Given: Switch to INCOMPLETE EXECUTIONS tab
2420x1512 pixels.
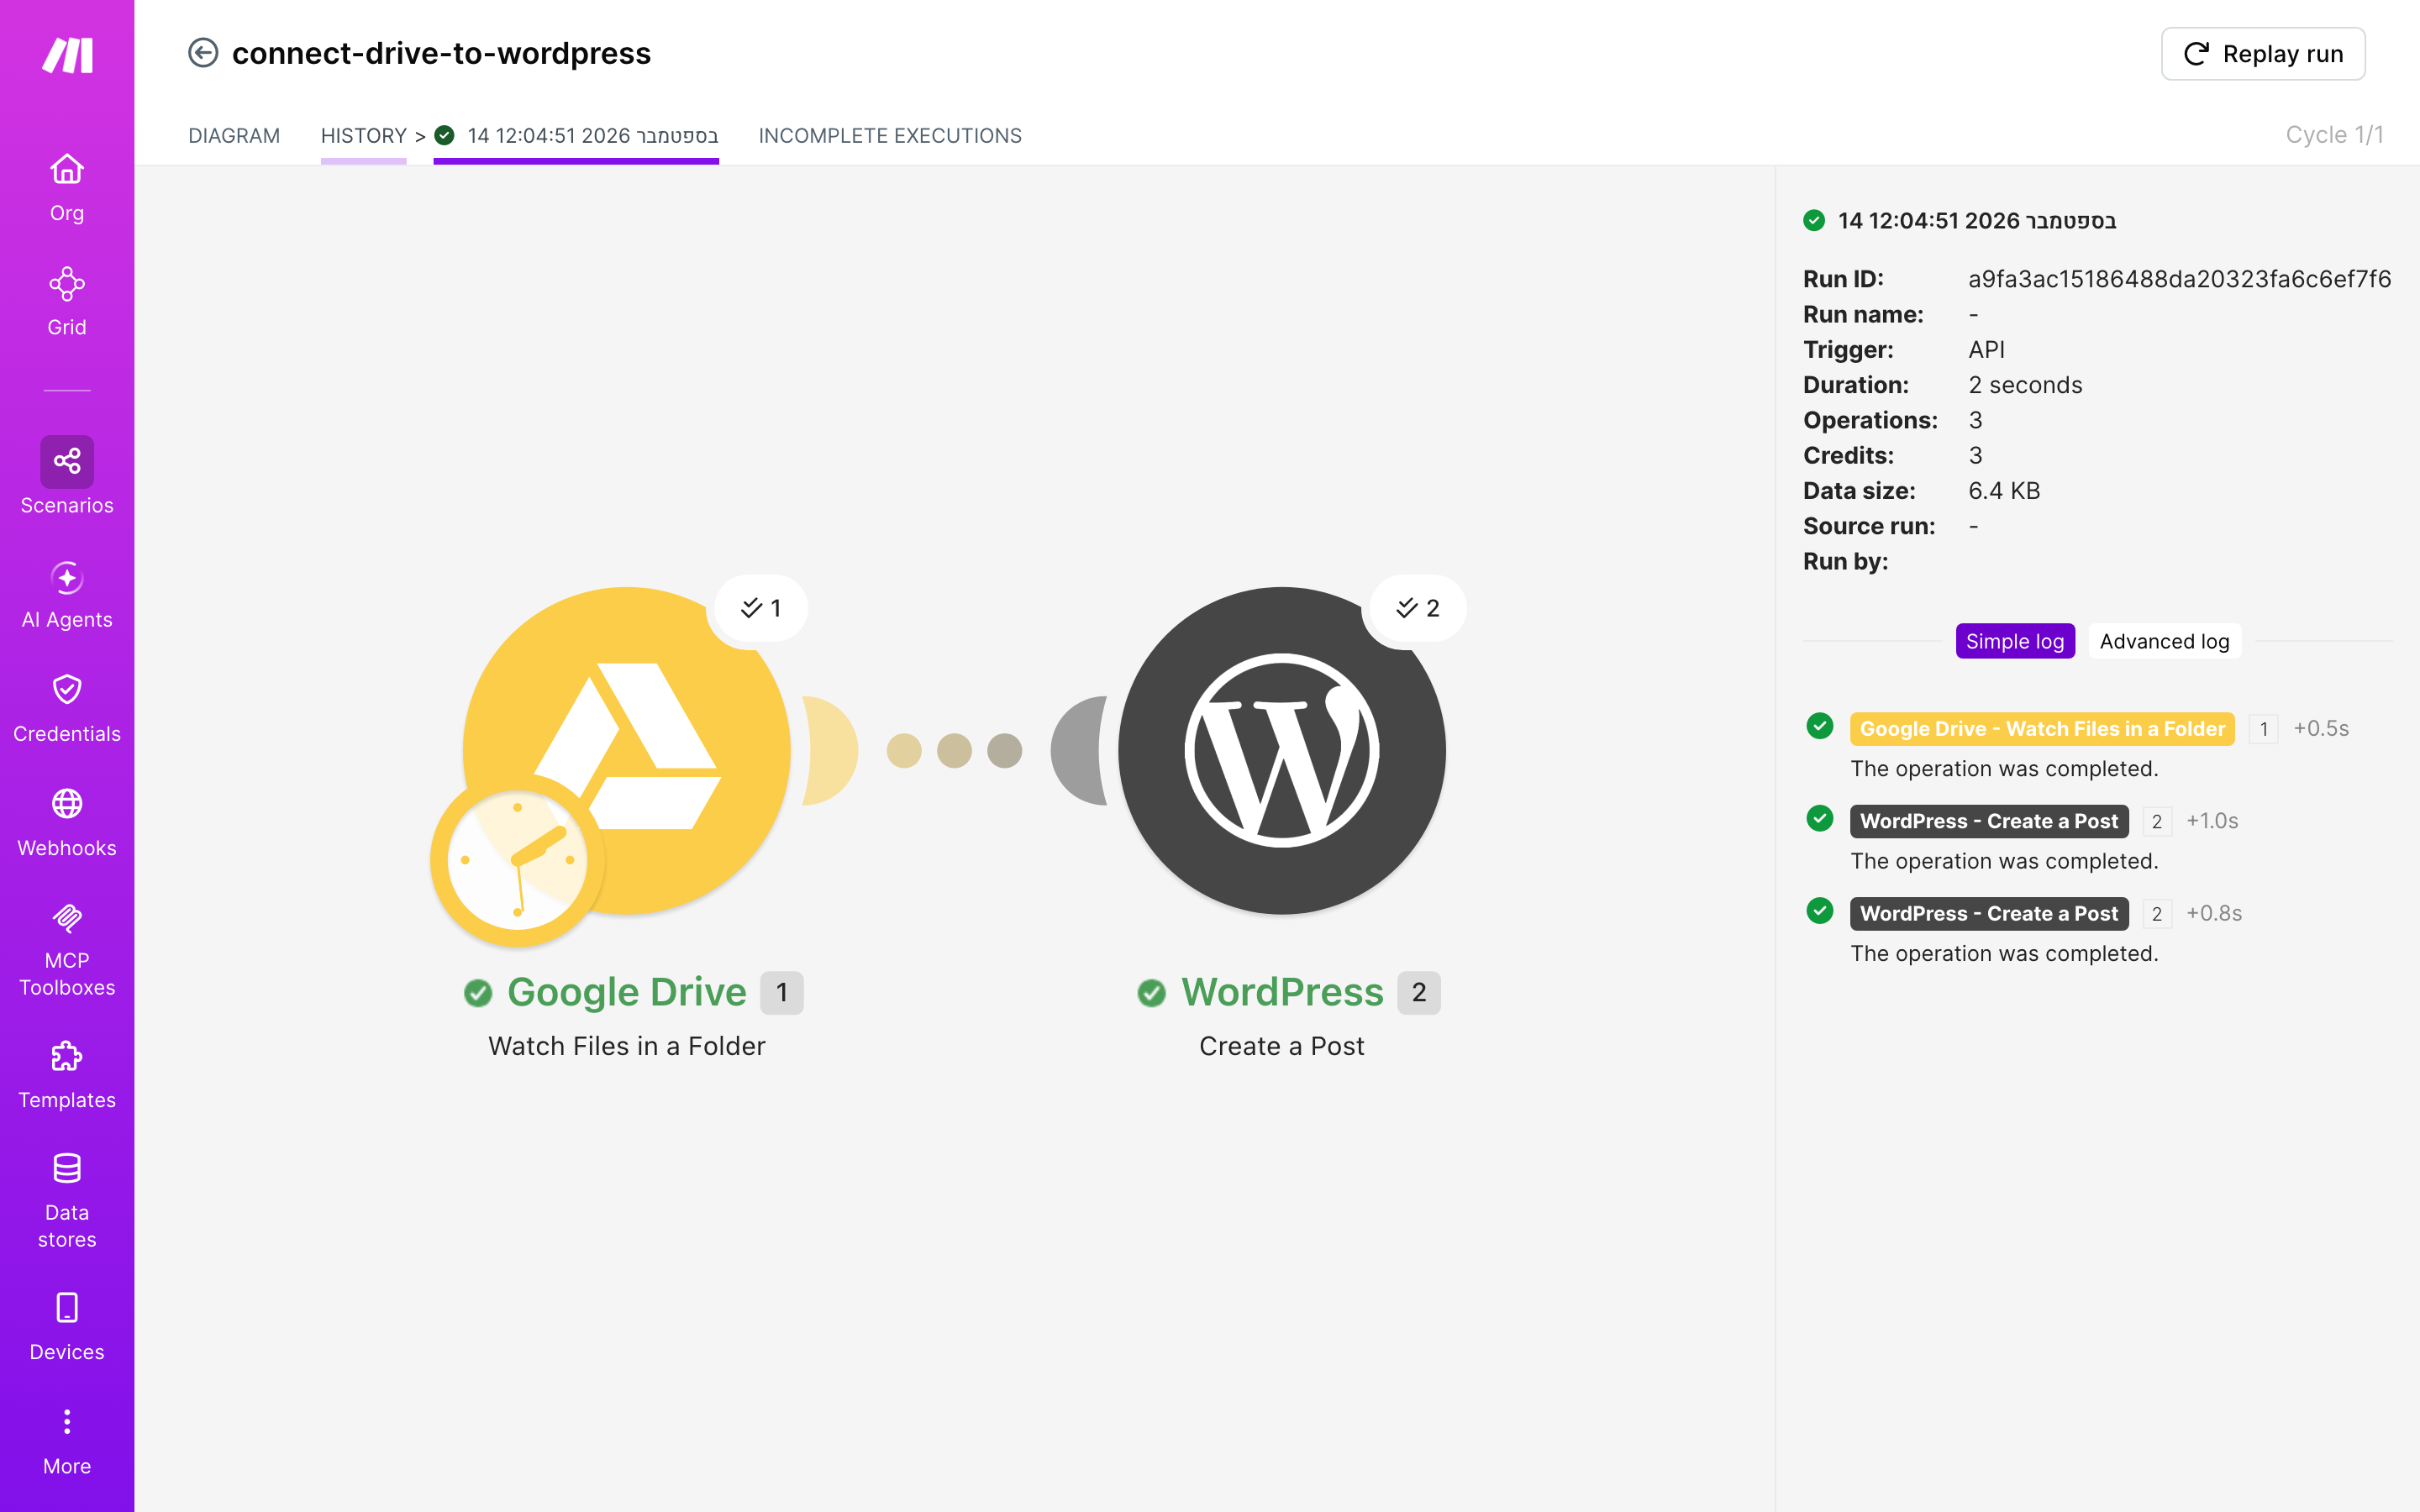Looking at the screenshot, I should click(x=890, y=136).
